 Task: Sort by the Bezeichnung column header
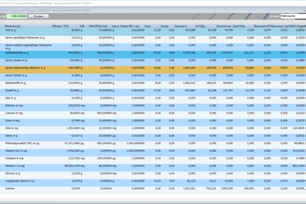[25, 25]
